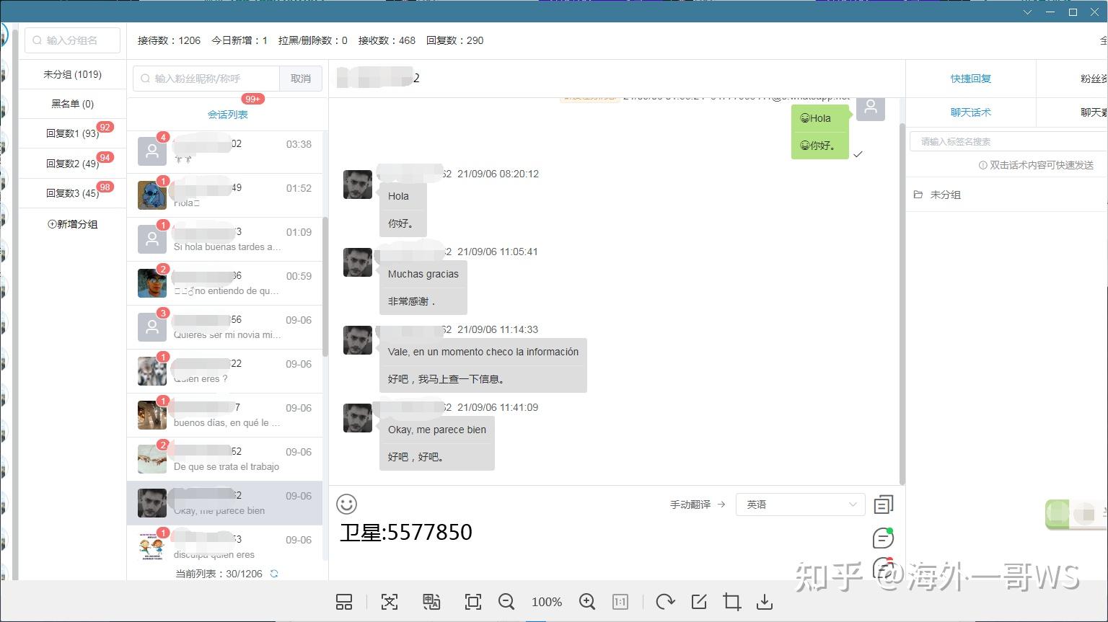Click sender avatar beside 'Muchas gracias' message
Screen dimensions: 1108x622
pos(358,262)
